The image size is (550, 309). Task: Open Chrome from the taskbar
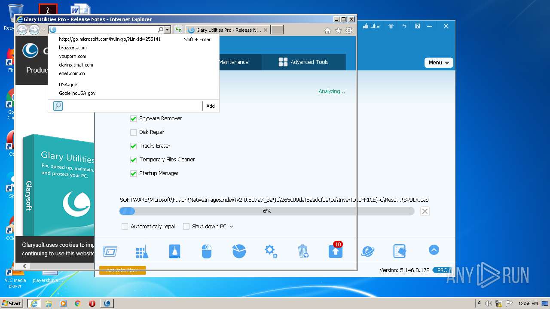[77, 303]
